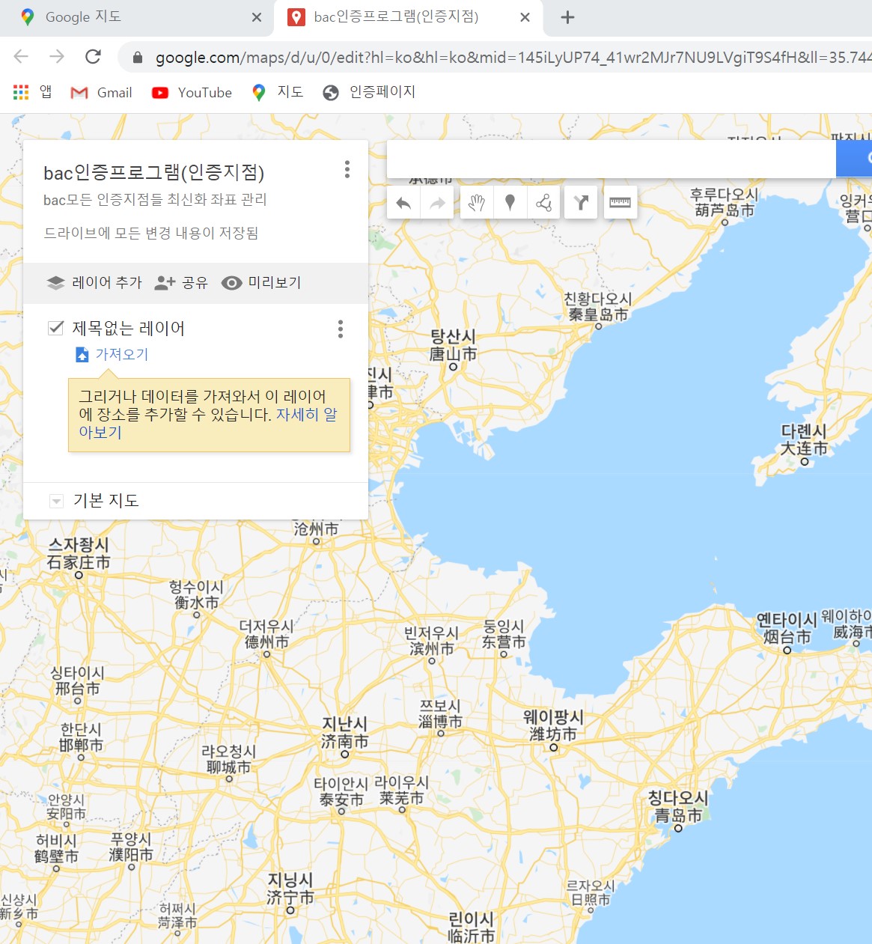Open the YouTube bookmark
872x944 pixels.
[192, 92]
